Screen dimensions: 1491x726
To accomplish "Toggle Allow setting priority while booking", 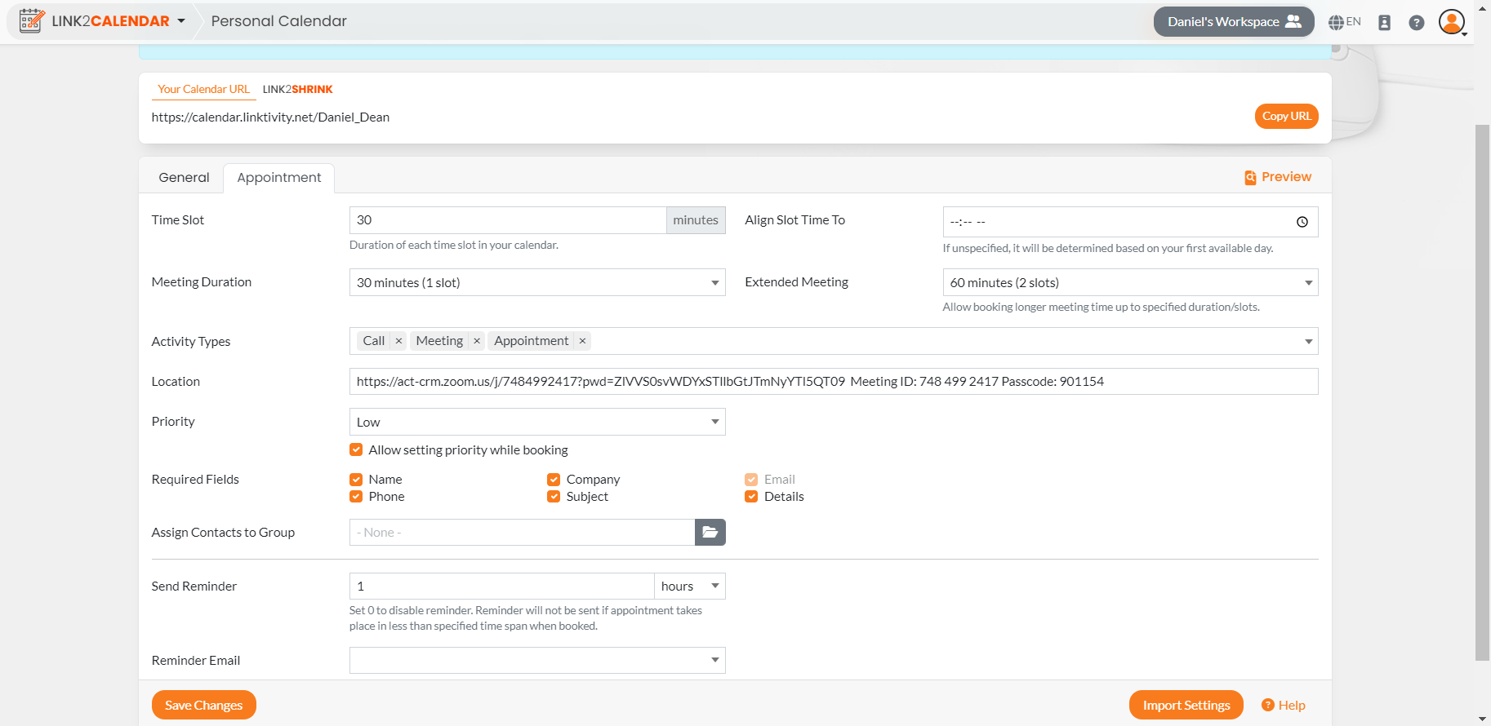I will pyautogui.click(x=356, y=449).
